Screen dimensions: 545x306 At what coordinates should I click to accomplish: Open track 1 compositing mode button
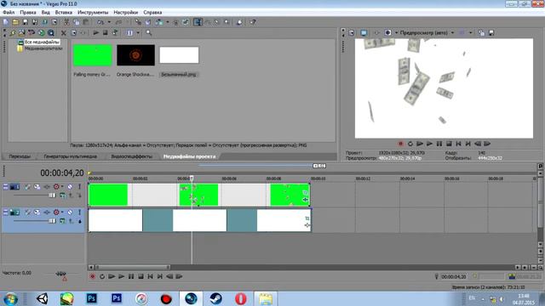coord(62,195)
